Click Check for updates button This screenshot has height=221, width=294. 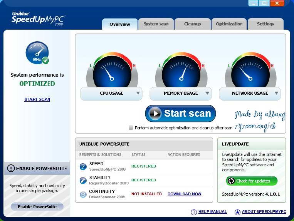coord(252,181)
